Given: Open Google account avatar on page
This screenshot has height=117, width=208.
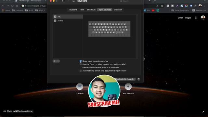Looking at the screenshot, I should (x=203, y=18).
